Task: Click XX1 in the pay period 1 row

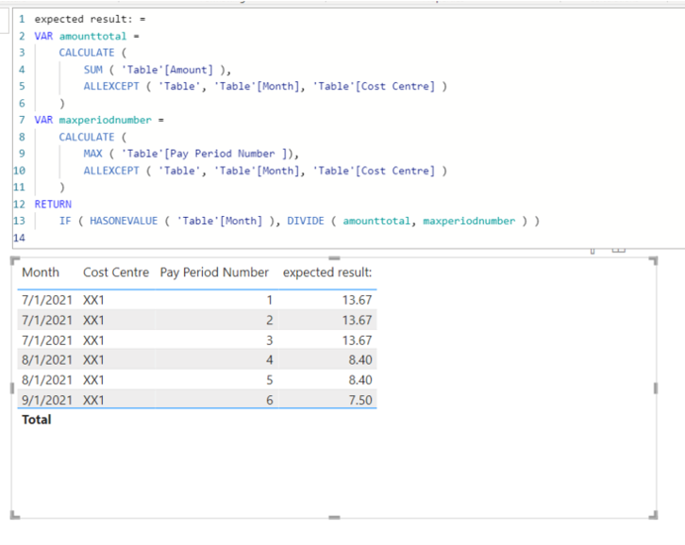Action: tap(93, 300)
